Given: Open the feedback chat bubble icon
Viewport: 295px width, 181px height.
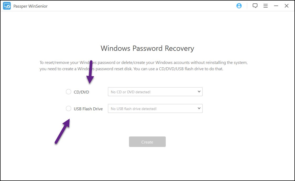Looking at the screenshot, I should point(255,6).
